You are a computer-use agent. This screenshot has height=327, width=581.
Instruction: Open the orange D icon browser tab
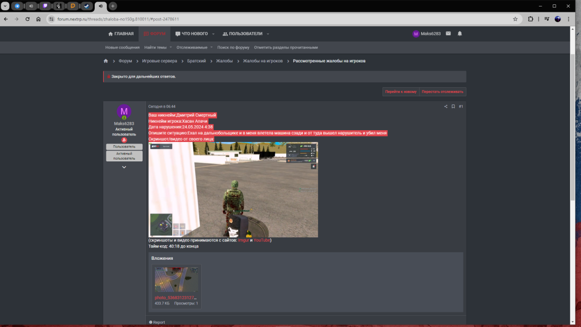tap(73, 6)
